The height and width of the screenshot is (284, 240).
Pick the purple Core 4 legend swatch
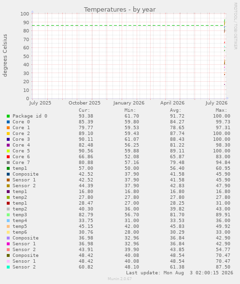[x=8, y=145]
